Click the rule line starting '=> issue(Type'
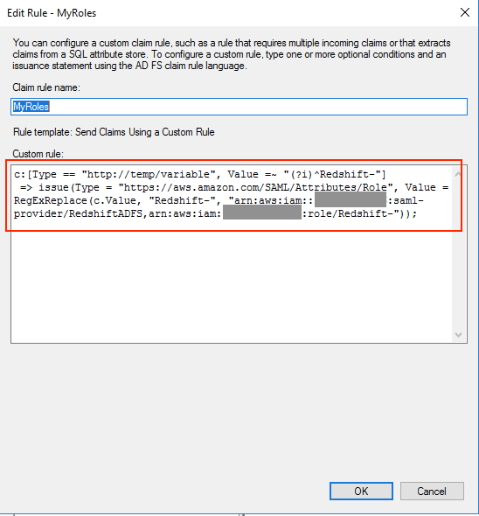This screenshot has height=516, width=479. pyautogui.click(x=234, y=187)
